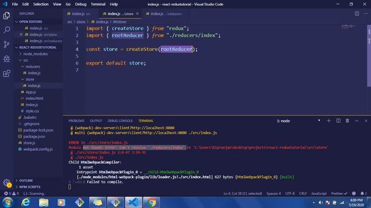Open notifications bell in status bar
The width and height of the screenshot is (371, 208).
pyautogui.click(x=363, y=194)
